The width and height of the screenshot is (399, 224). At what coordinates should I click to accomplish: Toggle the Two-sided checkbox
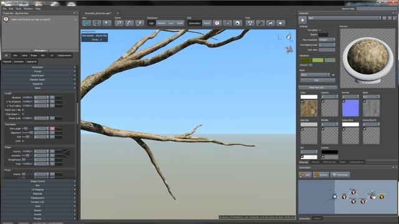(320, 30)
